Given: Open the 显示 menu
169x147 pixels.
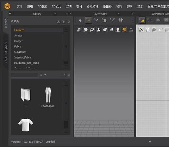Looking at the screenshot, I should point(140,6).
